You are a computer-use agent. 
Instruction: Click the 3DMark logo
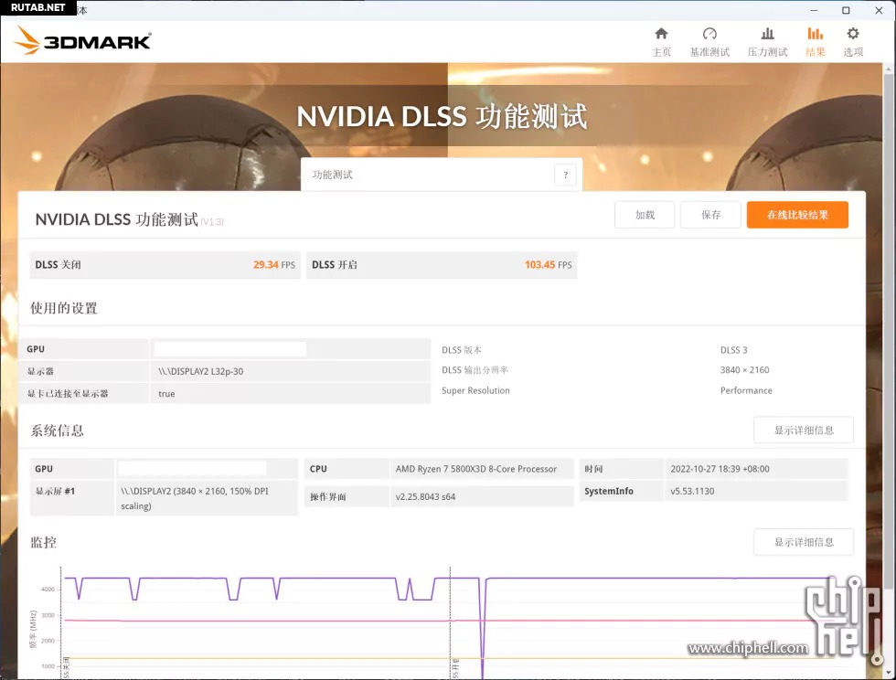(84, 40)
